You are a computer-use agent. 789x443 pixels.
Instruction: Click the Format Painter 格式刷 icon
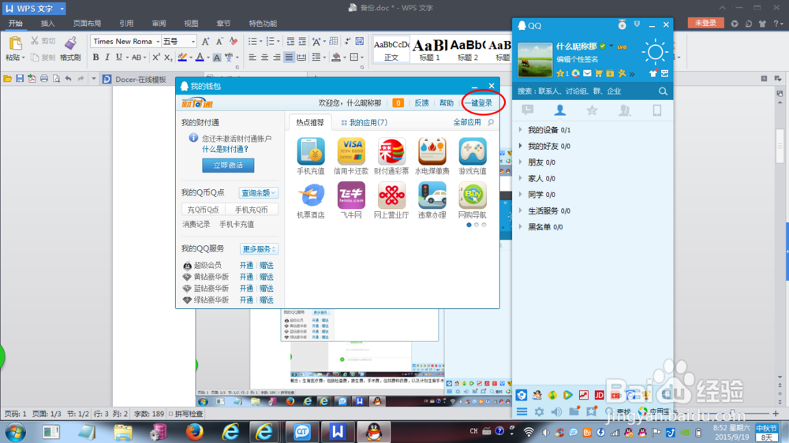(x=70, y=43)
